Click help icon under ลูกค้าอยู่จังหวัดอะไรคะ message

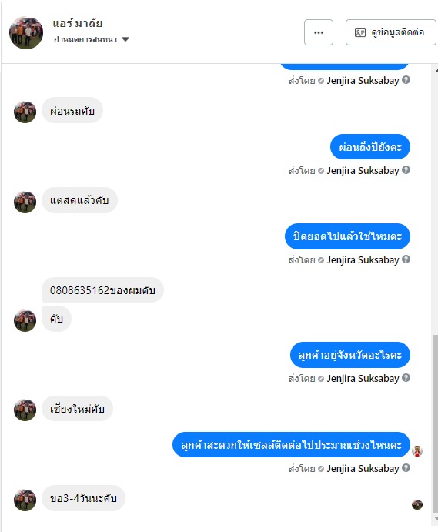click(406, 378)
